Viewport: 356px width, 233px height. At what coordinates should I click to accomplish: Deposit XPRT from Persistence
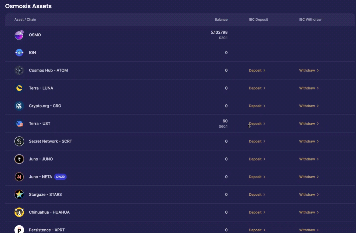[257, 230]
